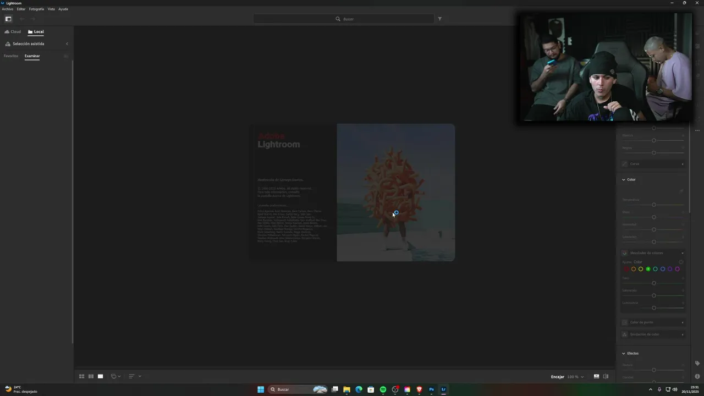Click the taskbar volume icon
The width and height of the screenshot is (704, 396).
click(675, 389)
